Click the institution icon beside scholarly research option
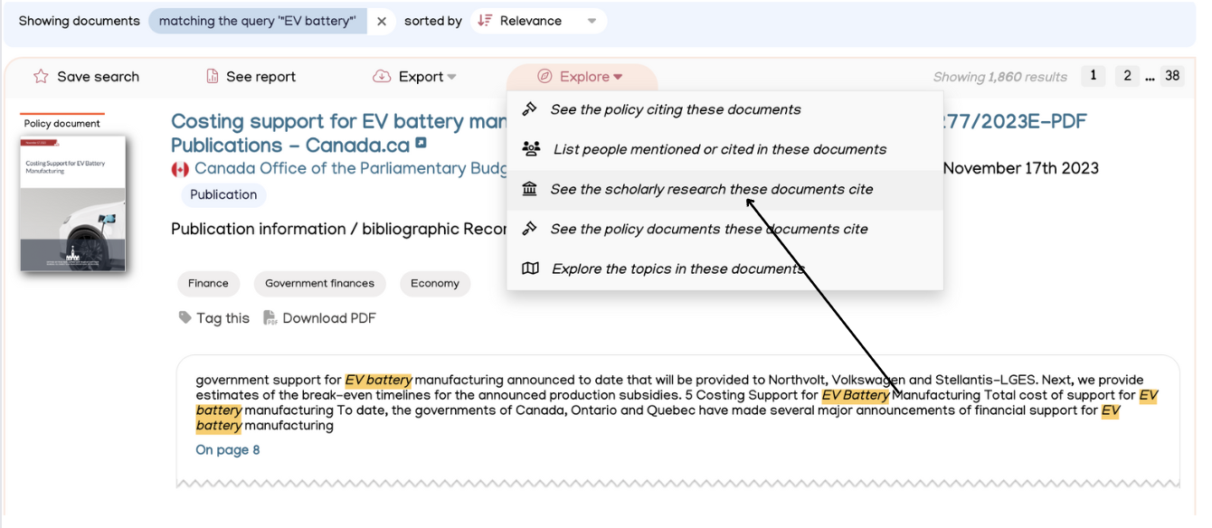1212x528 pixels. [x=530, y=188]
